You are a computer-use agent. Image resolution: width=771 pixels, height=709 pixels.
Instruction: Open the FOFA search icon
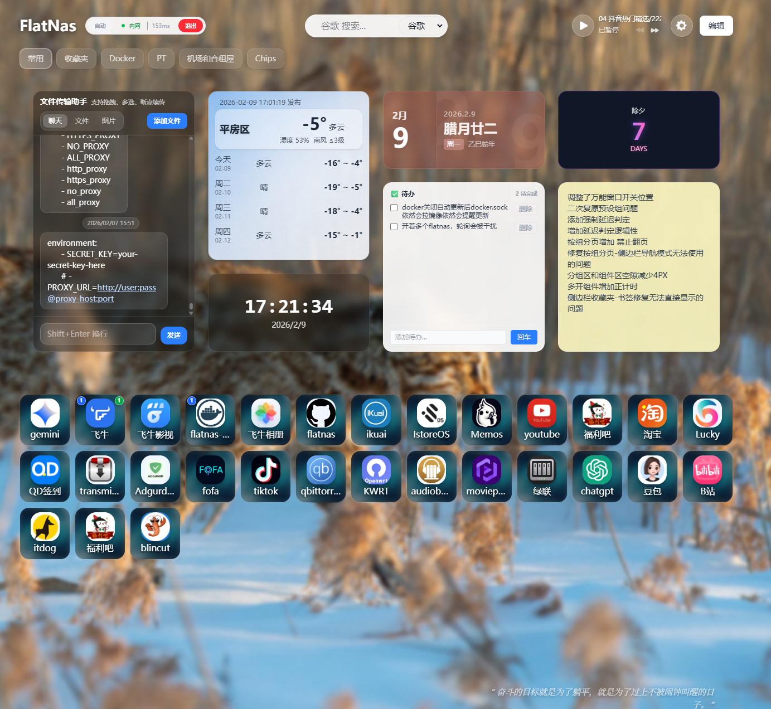click(210, 476)
